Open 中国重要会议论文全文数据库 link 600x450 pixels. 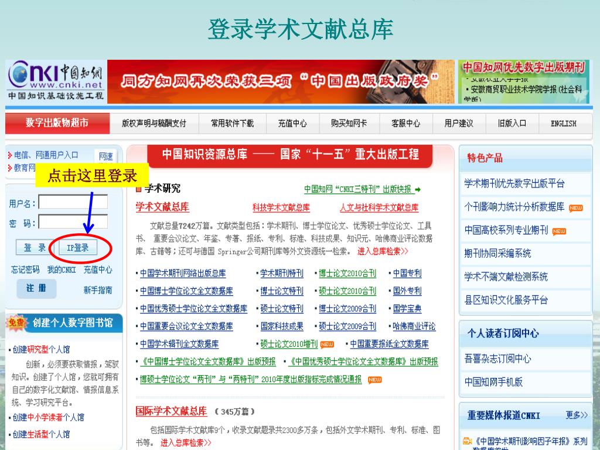coord(186,326)
